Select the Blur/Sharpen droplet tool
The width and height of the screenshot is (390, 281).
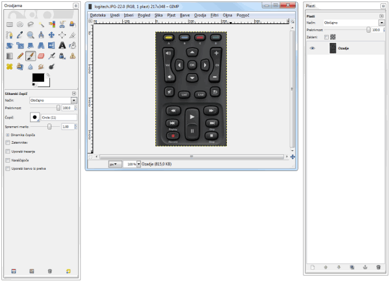point(31,67)
